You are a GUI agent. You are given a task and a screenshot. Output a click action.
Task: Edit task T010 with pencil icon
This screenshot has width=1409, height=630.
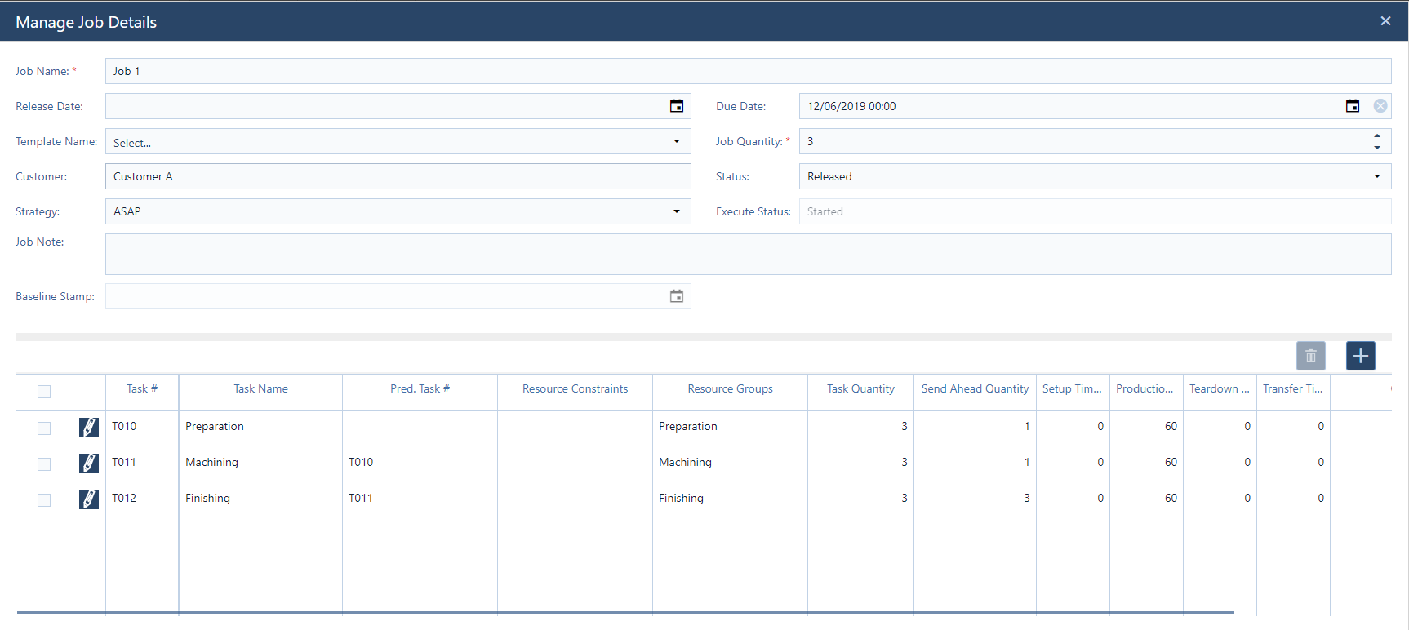tap(89, 427)
